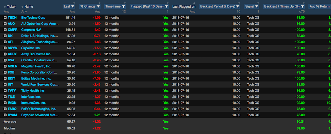Select the Avg % Return column header
The image size is (331, 134).
click(x=320, y=6)
